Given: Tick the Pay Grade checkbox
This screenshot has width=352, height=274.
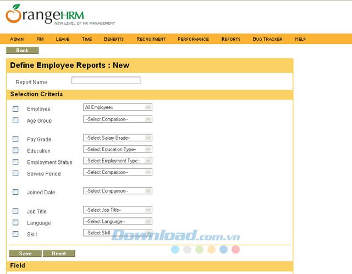Looking at the screenshot, I should [x=15, y=139].
